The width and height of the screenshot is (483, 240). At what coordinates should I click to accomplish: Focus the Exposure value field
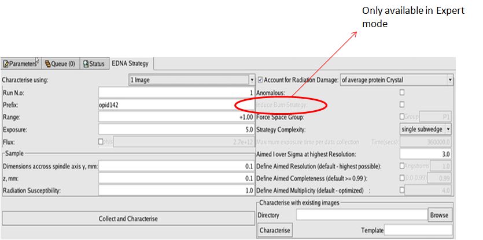coord(176,129)
